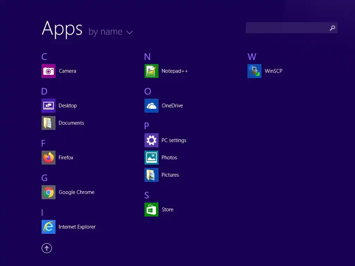Click the search magnifier icon
This screenshot has height=266, width=355.
(x=332, y=28)
